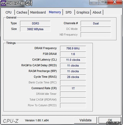The width and height of the screenshot is (123, 125).
Task: Minimize the CPU-Z window
Action: (94, 2)
